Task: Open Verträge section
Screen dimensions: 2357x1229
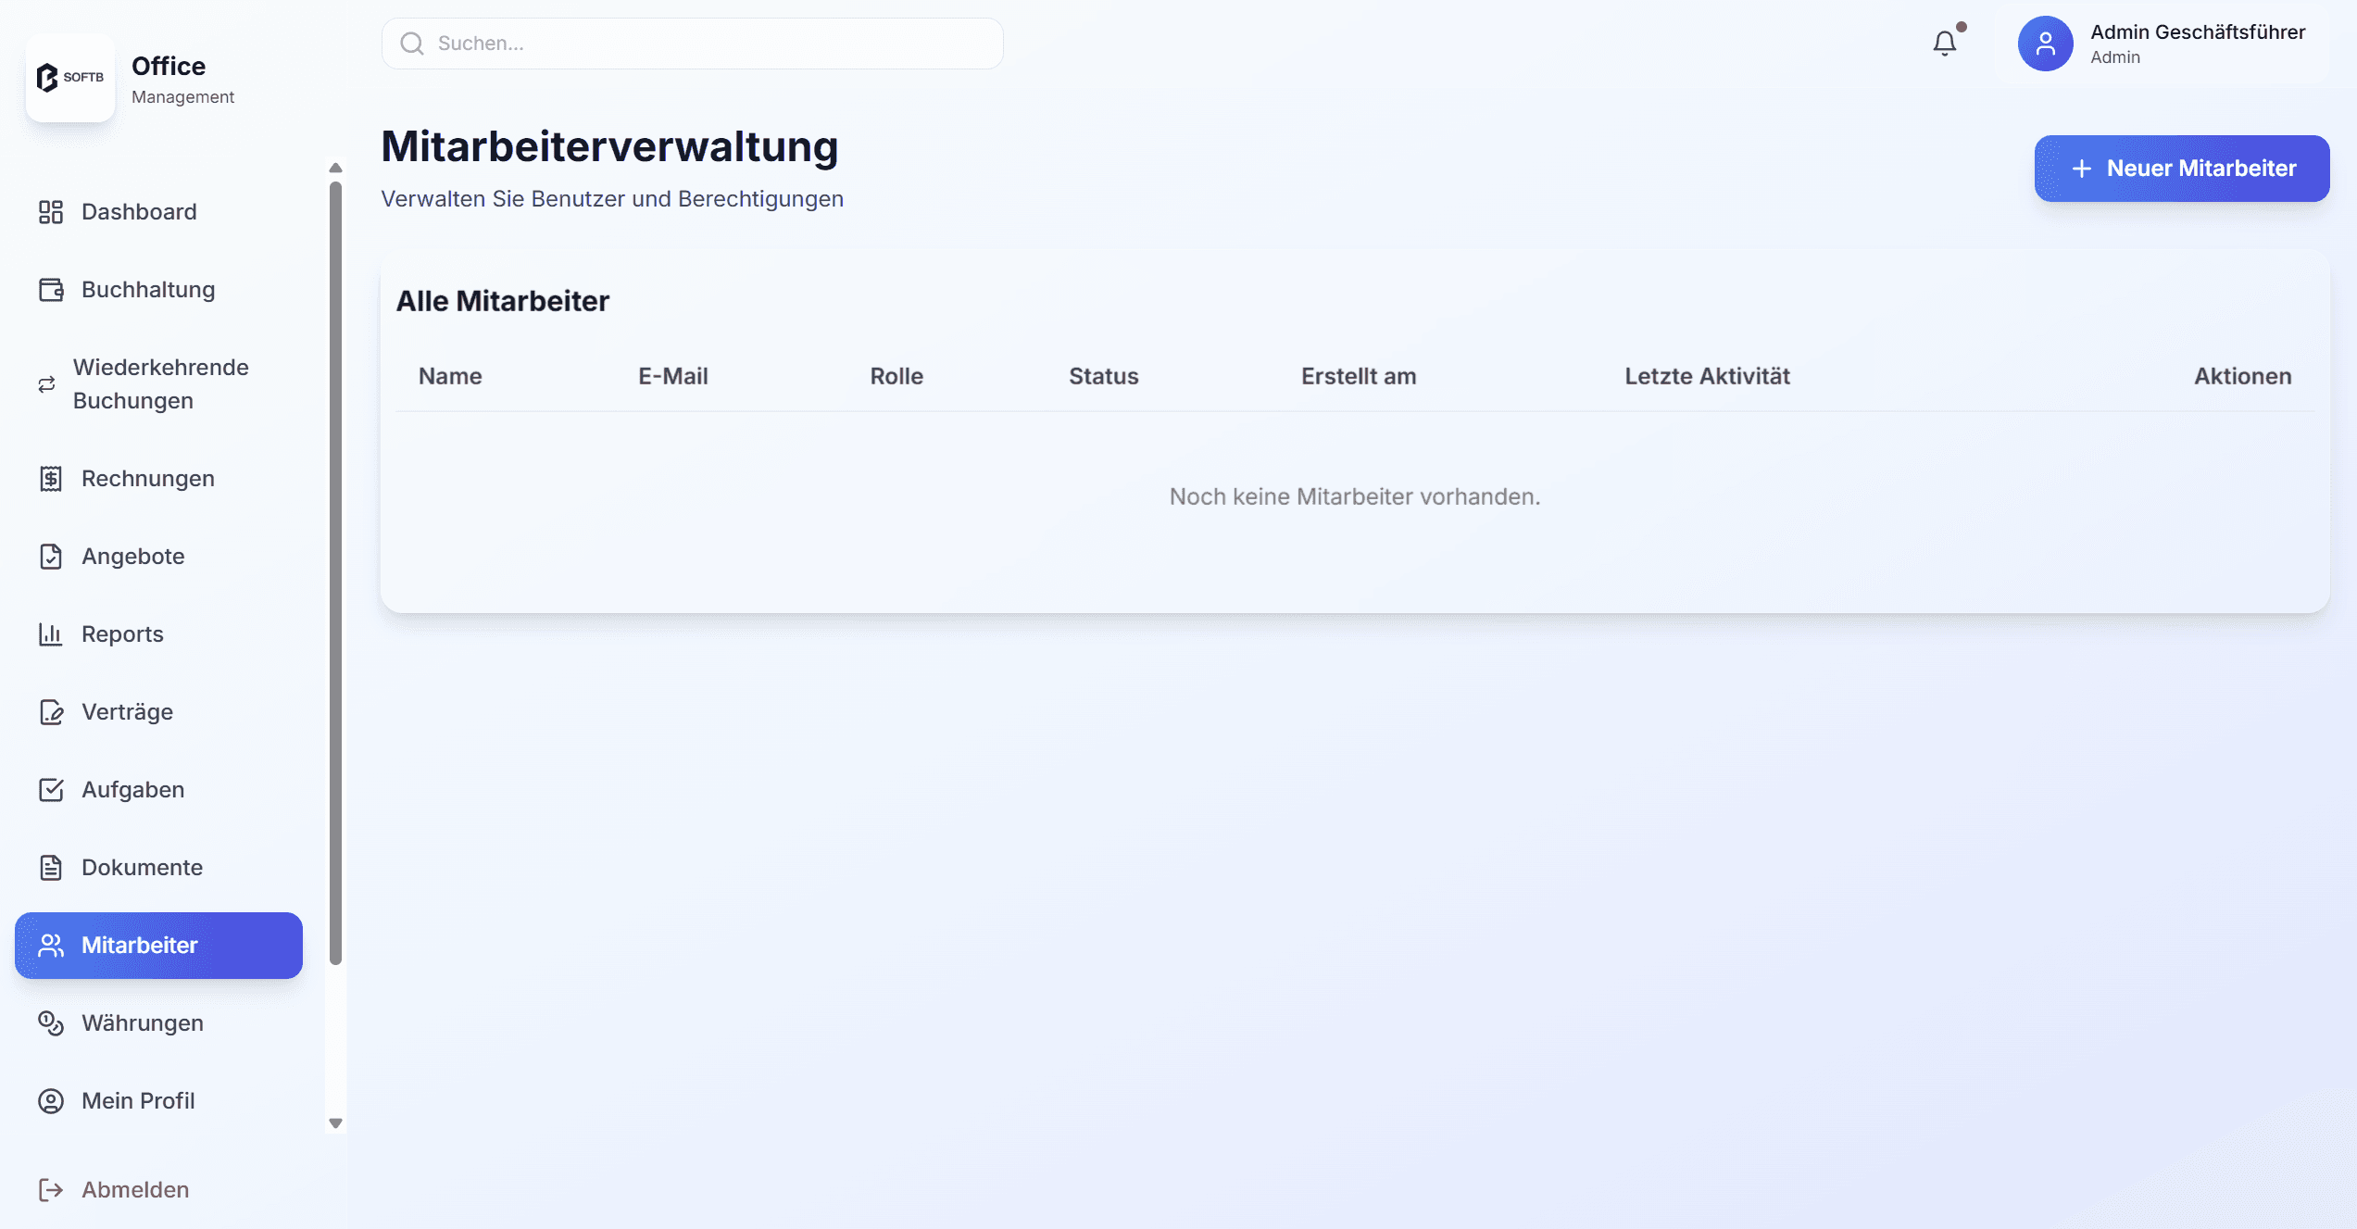Action: click(127, 712)
